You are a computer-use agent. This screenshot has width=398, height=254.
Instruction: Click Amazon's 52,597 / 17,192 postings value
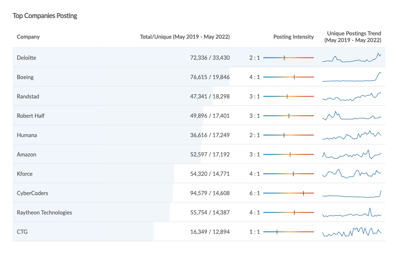click(x=210, y=154)
